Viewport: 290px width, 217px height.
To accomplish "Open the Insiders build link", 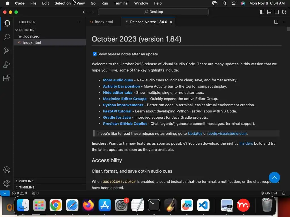I will 246,143.
